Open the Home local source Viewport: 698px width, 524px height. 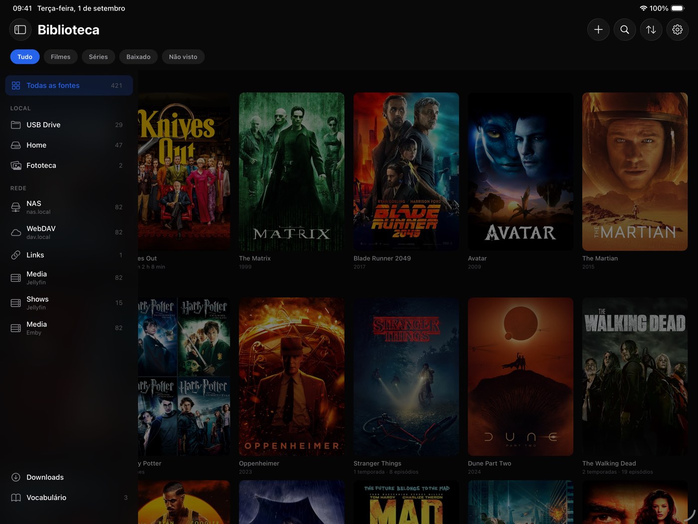(69, 145)
